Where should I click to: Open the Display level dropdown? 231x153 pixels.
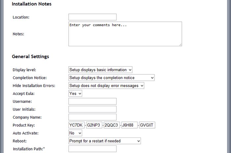100,70
